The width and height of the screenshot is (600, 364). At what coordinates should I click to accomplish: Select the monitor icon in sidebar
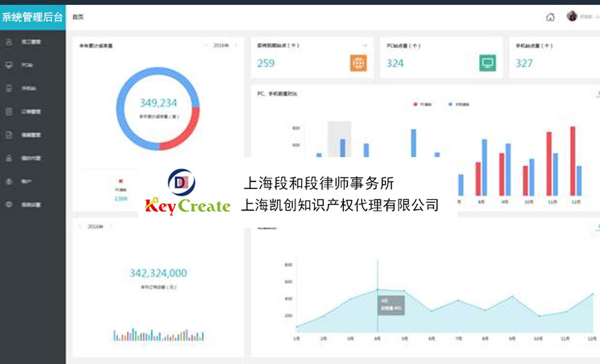[x=9, y=65]
